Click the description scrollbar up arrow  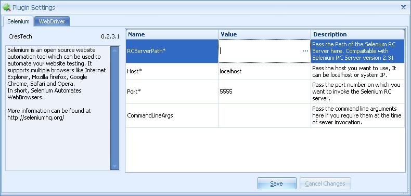(x=115, y=50)
